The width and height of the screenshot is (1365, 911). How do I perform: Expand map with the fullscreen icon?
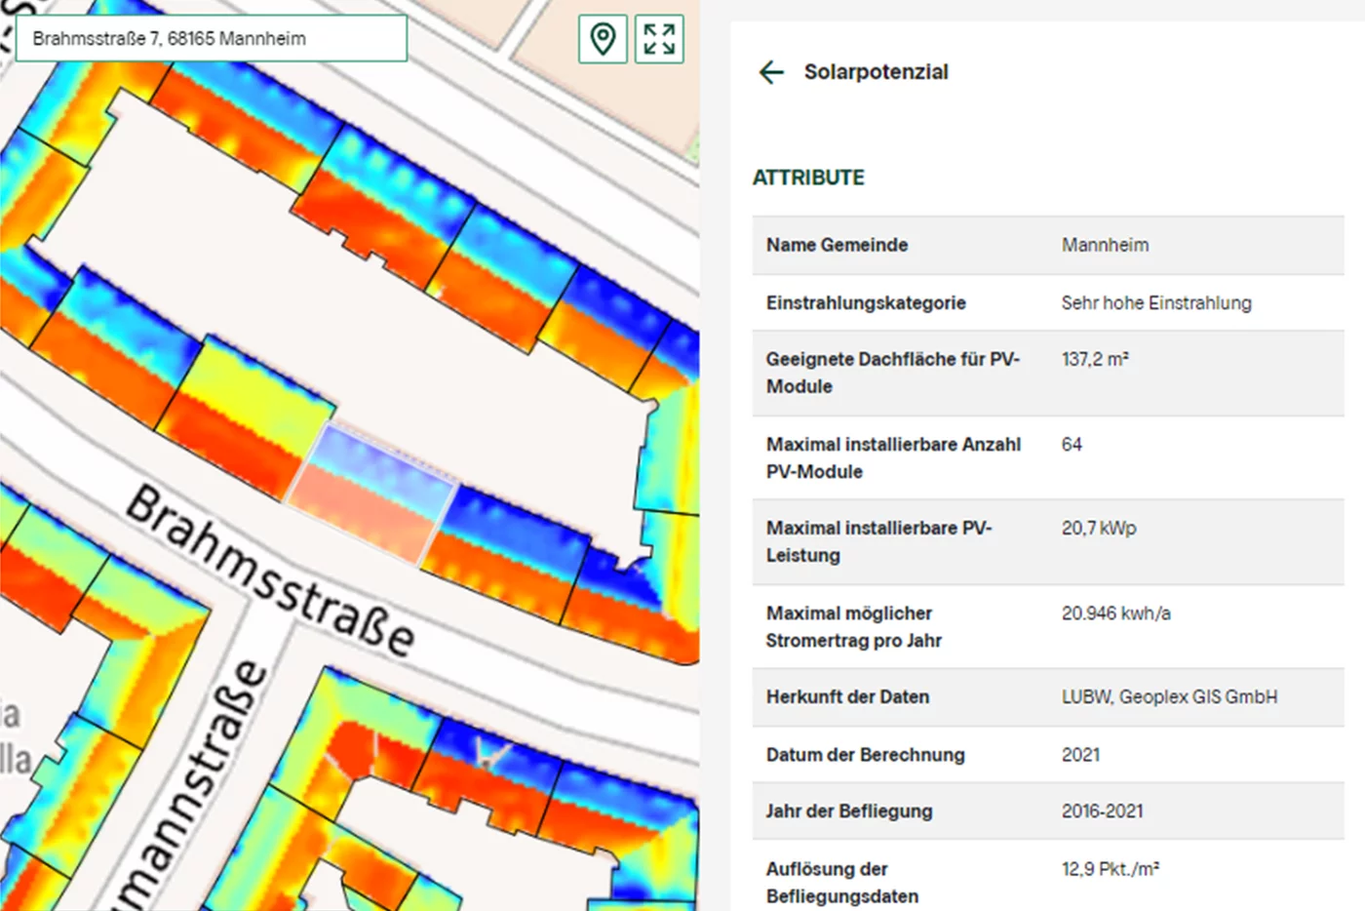click(659, 40)
